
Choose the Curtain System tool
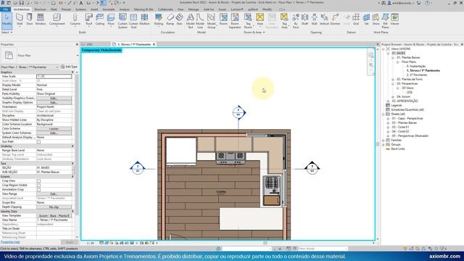123,21
